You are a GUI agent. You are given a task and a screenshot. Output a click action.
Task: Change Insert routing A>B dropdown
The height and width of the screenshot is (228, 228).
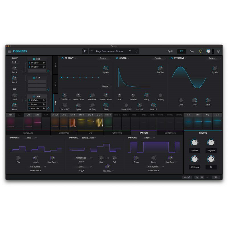[16, 62]
